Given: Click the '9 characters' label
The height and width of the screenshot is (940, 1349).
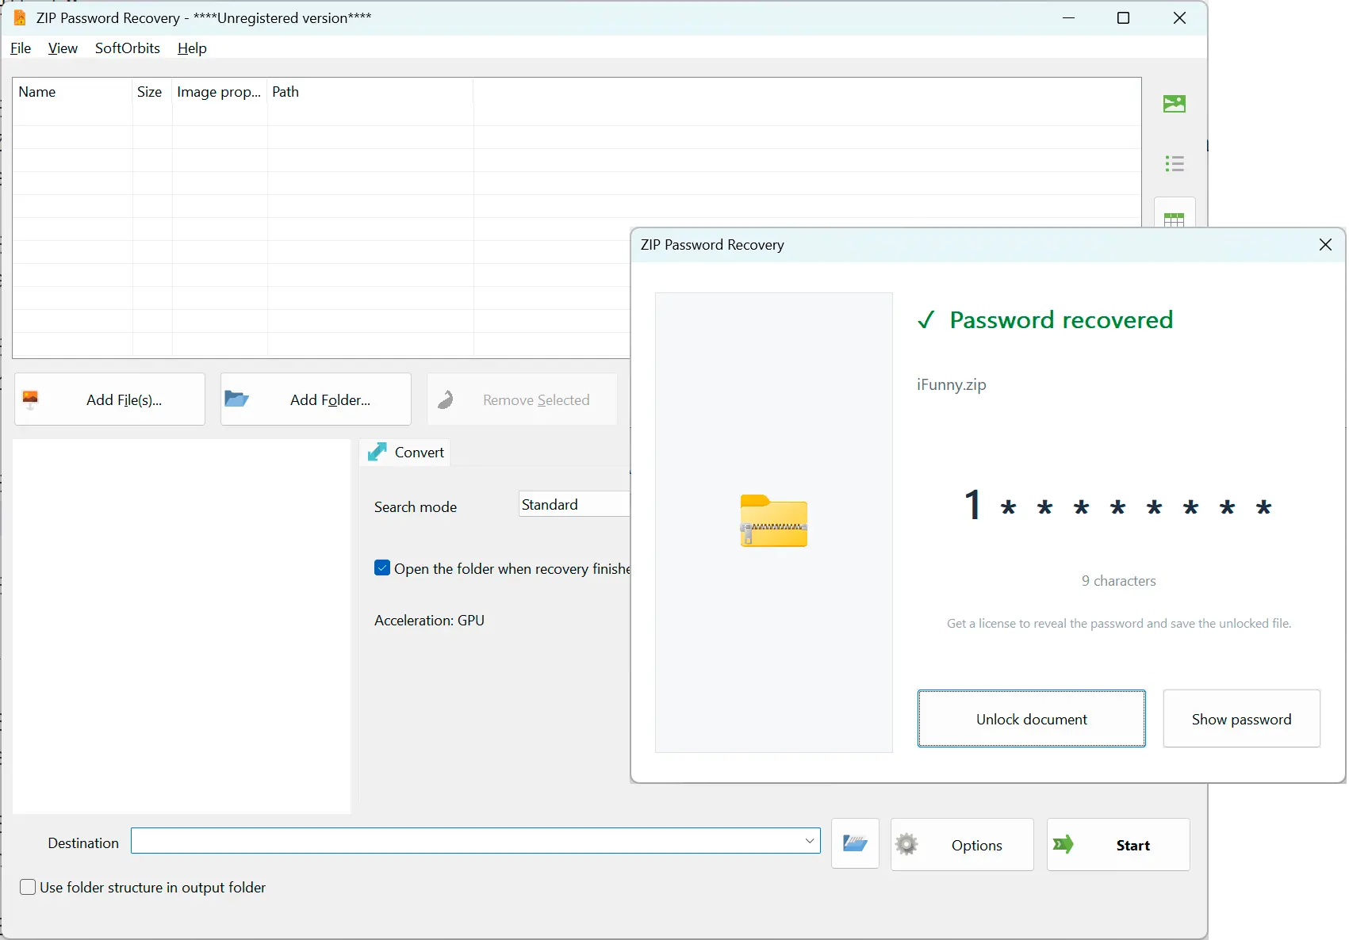Looking at the screenshot, I should click(1118, 581).
